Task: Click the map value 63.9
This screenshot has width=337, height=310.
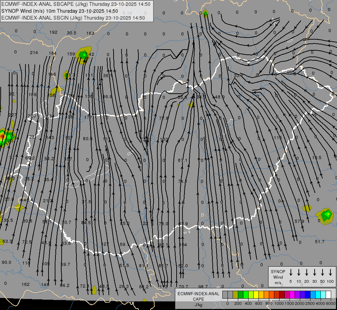Action: [183, 224]
